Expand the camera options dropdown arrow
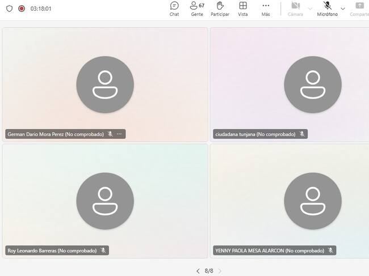Image resolution: width=369 pixels, height=276 pixels. click(310, 9)
